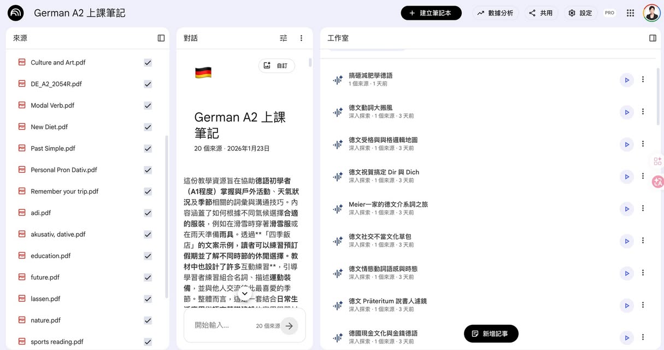Open the top floating extension icon at right edge

coord(657,161)
